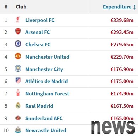Click the Real Madrid crest icon
The width and height of the screenshot is (138, 136).
point(18,105)
